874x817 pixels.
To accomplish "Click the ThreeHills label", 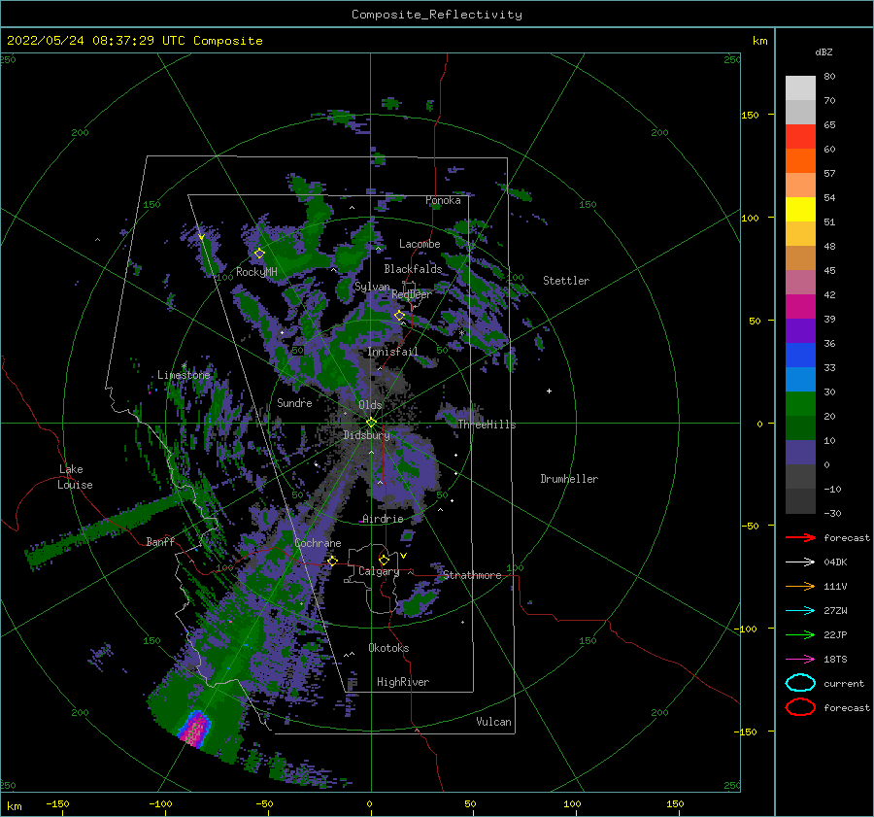I will click(x=487, y=425).
